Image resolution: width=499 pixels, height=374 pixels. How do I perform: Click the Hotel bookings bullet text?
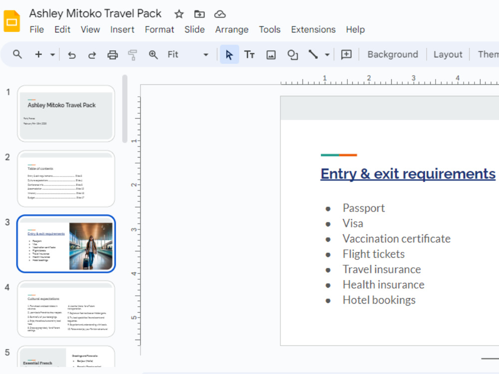pyautogui.click(x=379, y=300)
